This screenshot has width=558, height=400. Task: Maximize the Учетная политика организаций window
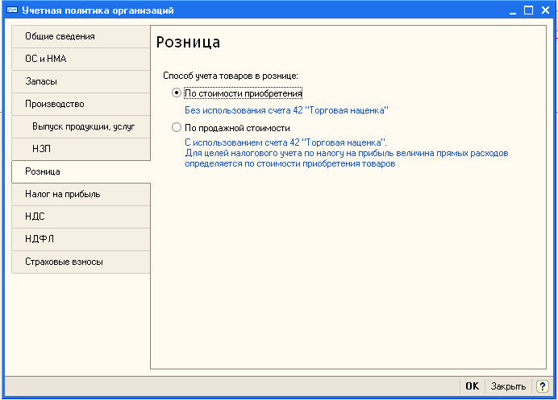pos(528,10)
